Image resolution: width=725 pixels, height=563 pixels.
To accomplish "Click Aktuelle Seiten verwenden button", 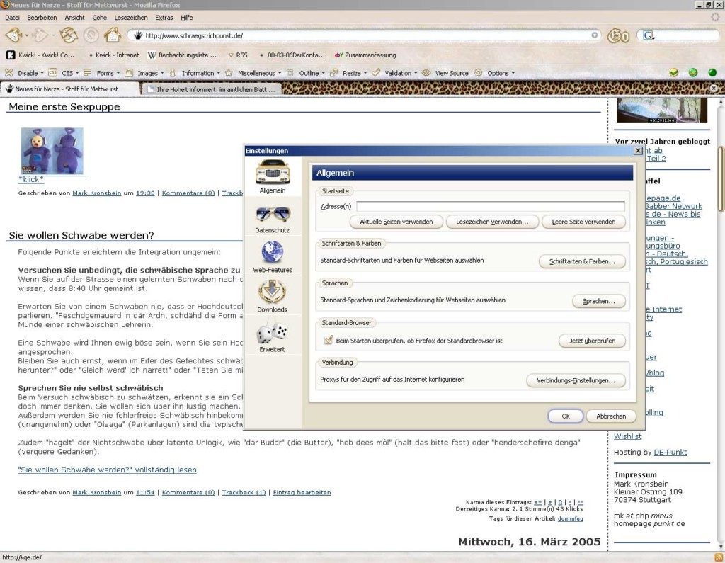I will (x=396, y=222).
